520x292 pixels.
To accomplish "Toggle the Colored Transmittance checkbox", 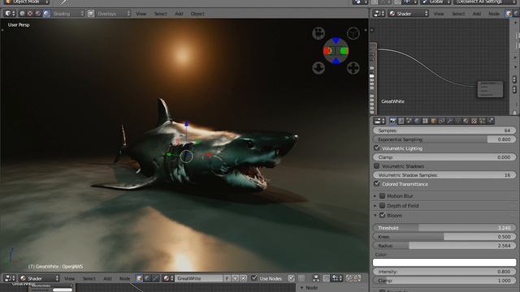I will 376,183.
